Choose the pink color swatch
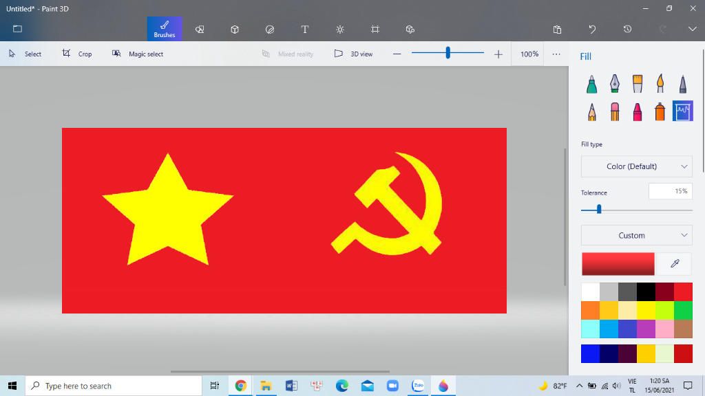The width and height of the screenshot is (705, 396). (664, 329)
